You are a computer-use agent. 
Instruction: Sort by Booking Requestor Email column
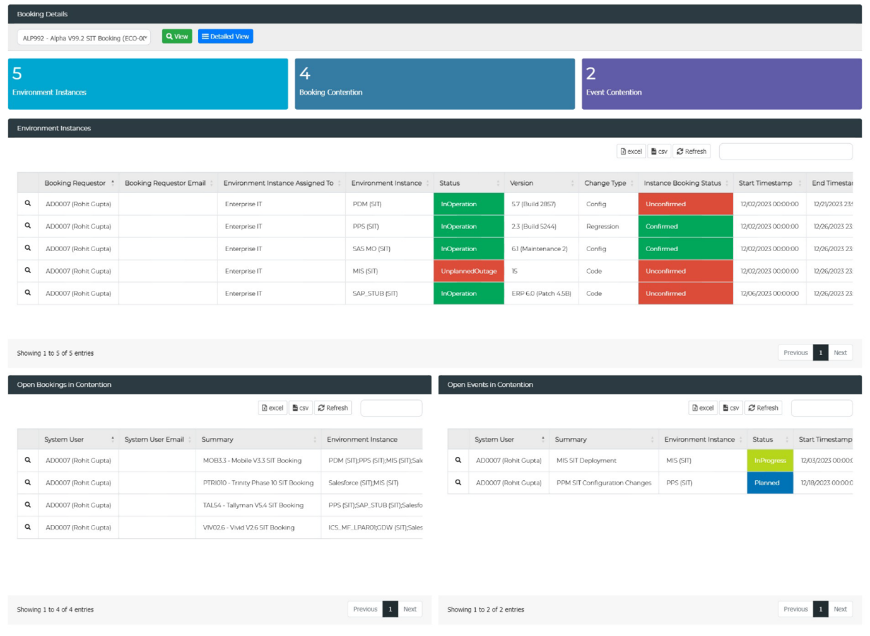pos(168,183)
